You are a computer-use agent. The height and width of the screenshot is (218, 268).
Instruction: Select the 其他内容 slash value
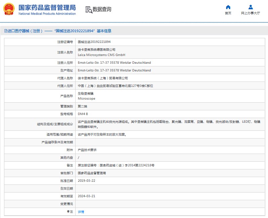79,158
